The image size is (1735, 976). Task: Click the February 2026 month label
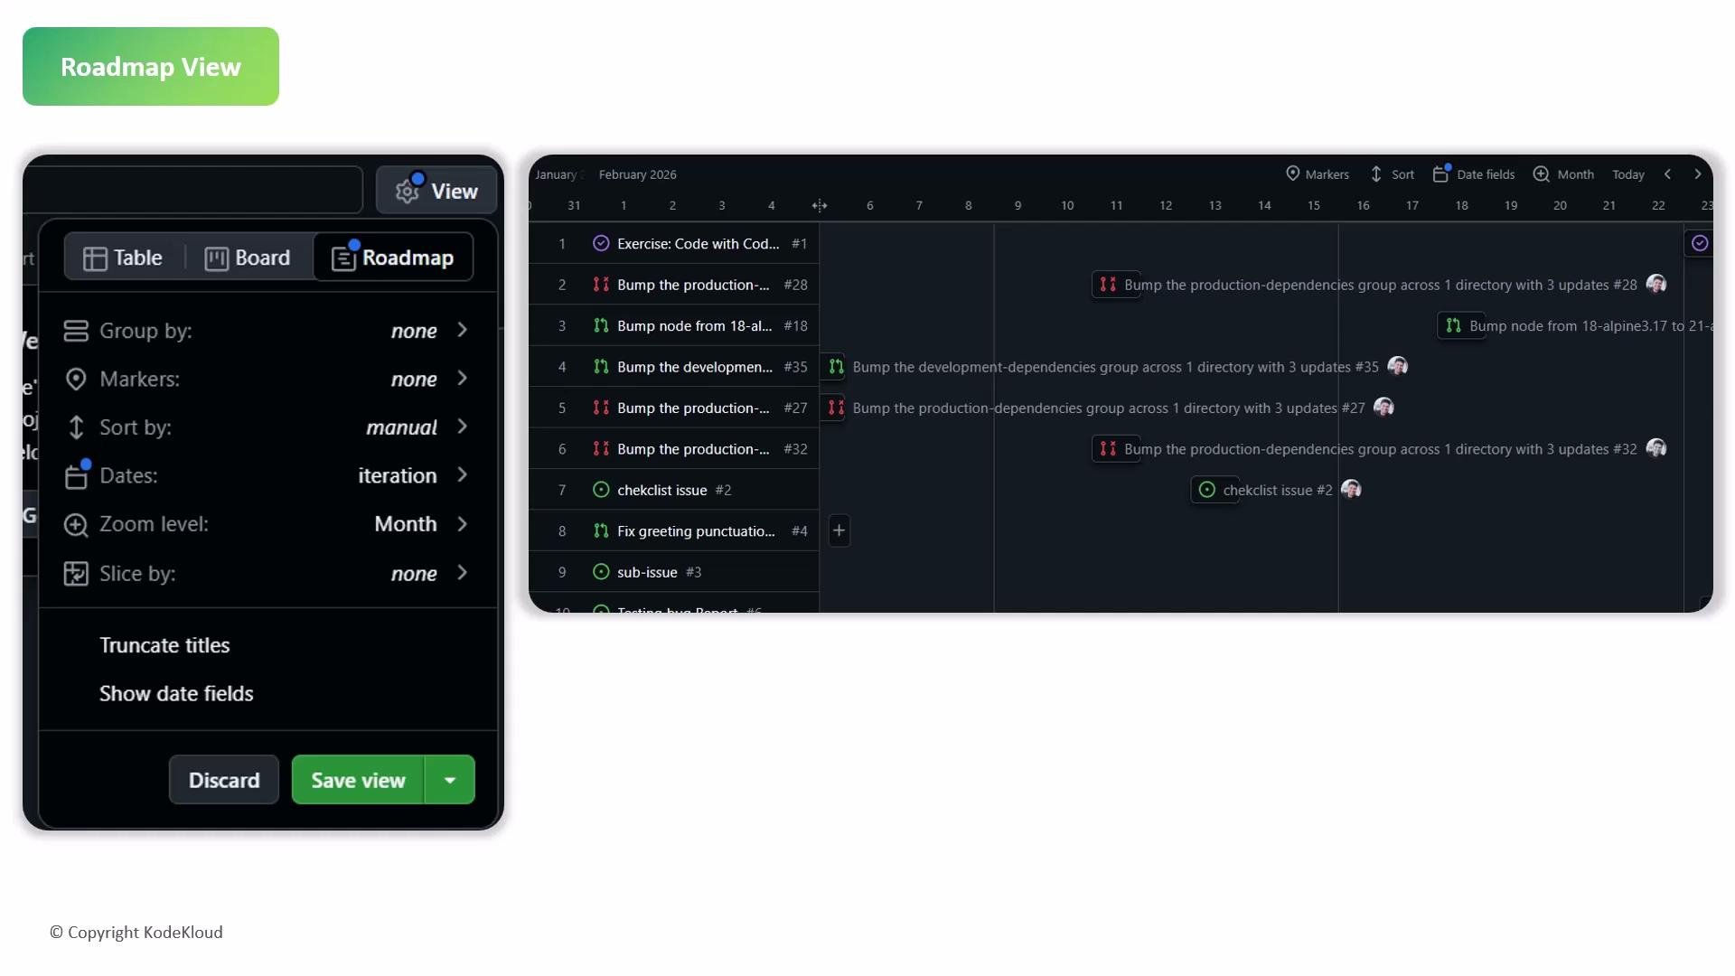[x=637, y=174]
